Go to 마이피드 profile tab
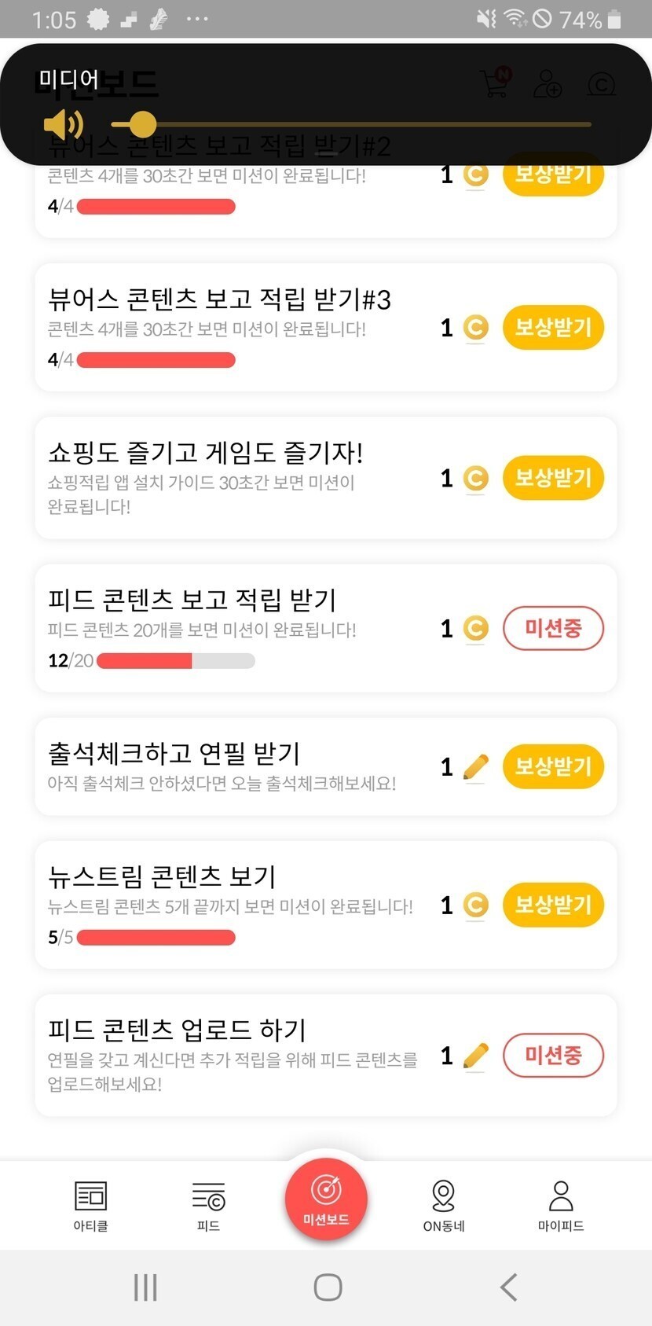This screenshot has width=652, height=1326. [561, 1204]
